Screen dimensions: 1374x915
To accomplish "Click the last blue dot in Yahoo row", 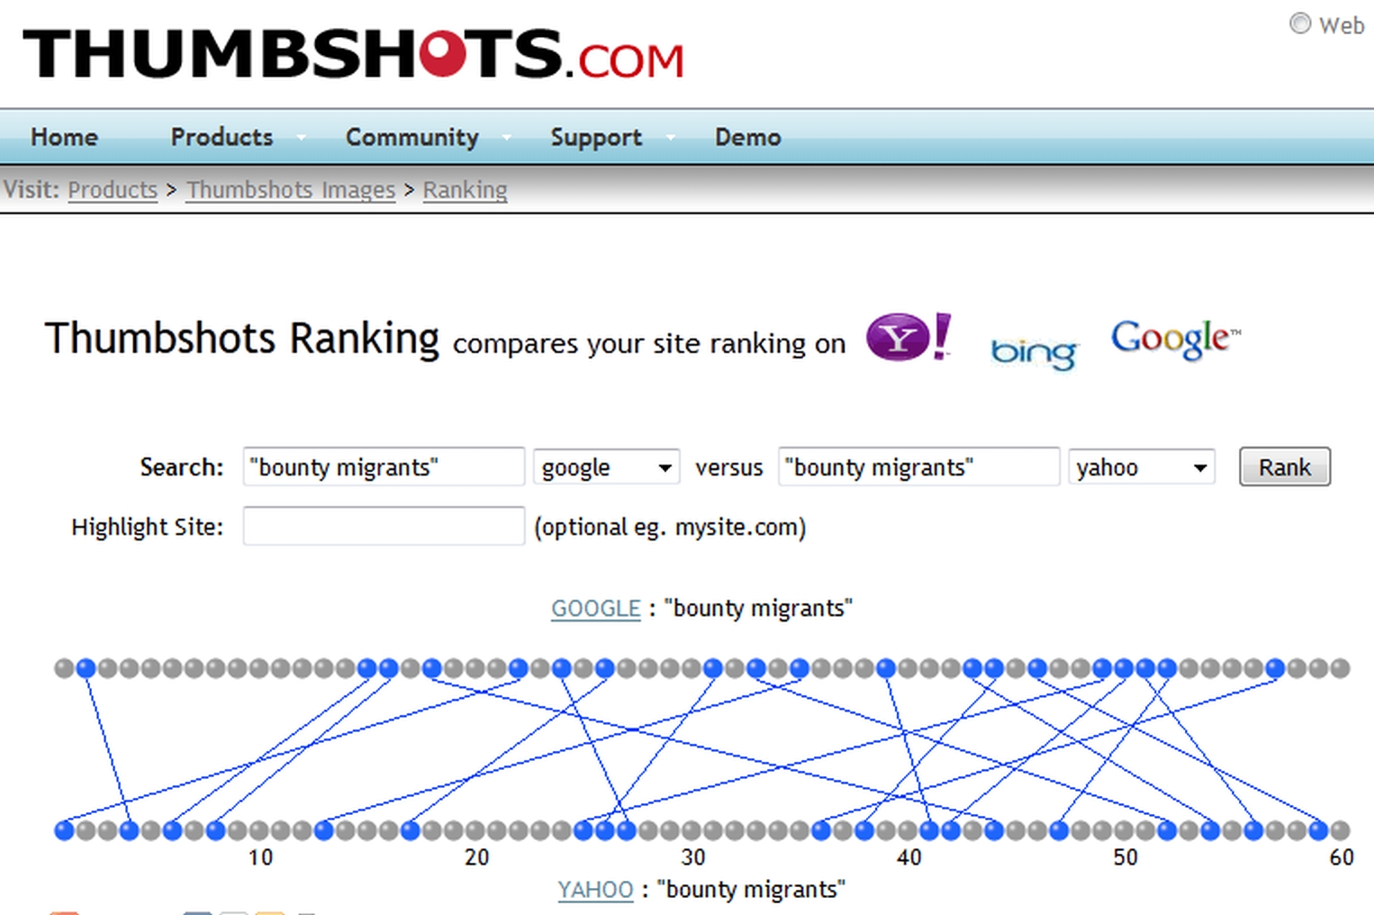I will tap(1318, 830).
